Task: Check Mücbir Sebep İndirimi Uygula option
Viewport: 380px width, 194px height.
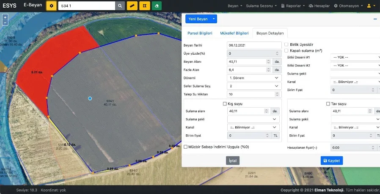Action: point(186,147)
